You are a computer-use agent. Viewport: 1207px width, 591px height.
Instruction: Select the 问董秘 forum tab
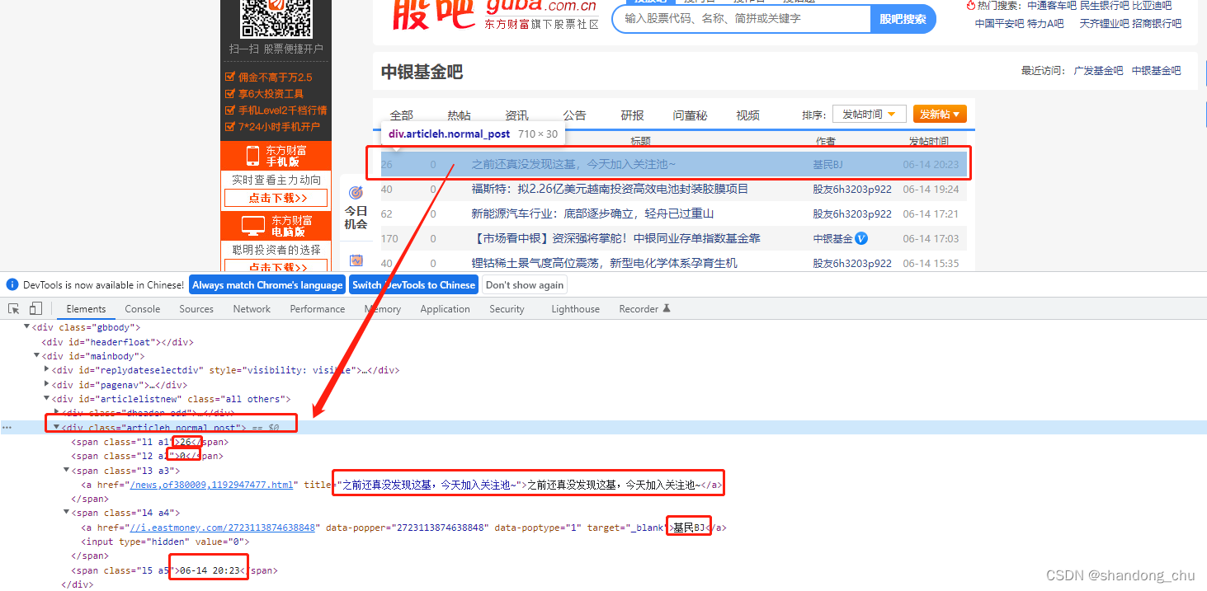point(691,115)
